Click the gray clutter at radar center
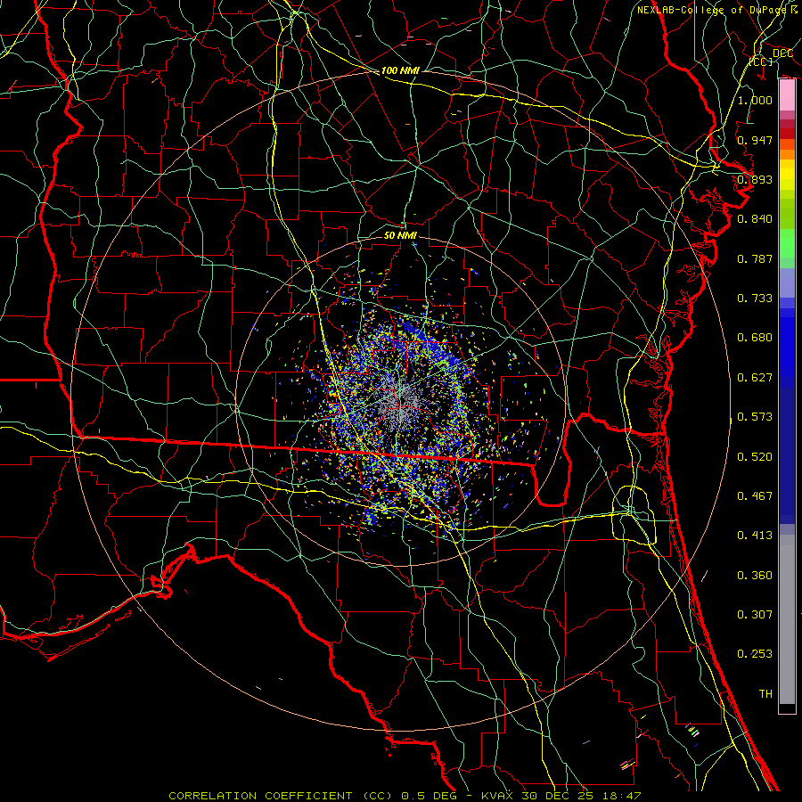 coord(402,404)
